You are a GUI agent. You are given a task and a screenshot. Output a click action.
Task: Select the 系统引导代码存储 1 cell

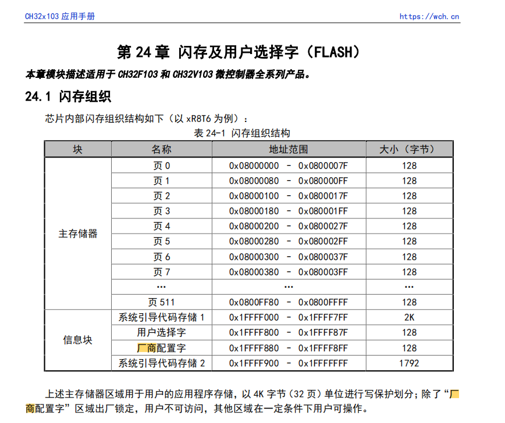click(162, 317)
